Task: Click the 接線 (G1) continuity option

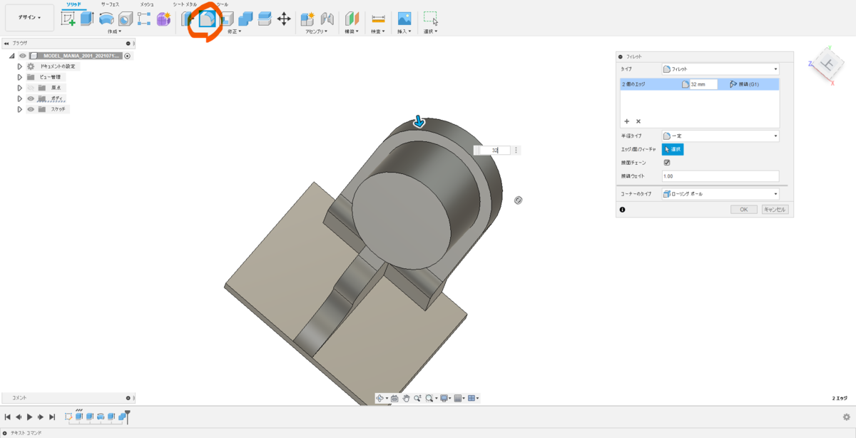Action: pyautogui.click(x=745, y=84)
